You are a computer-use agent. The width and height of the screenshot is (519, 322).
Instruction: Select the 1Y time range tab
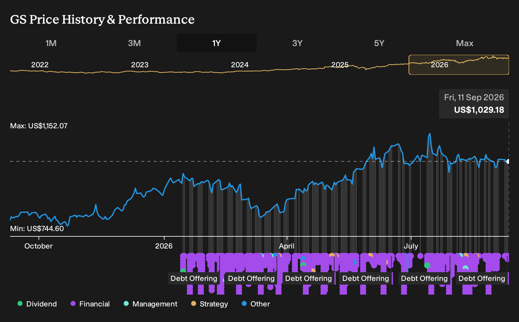click(216, 43)
